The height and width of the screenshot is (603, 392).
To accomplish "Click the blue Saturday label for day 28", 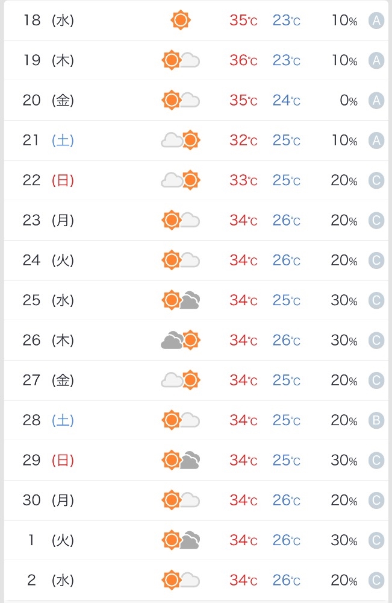I will point(63,420).
